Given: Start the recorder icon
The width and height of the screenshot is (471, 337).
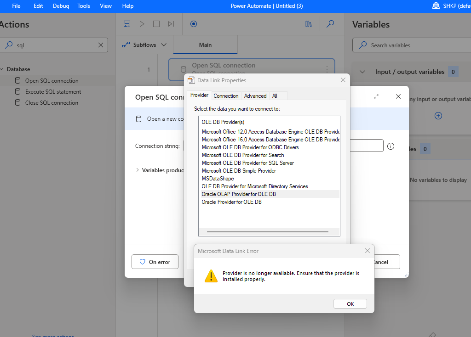Looking at the screenshot, I should 194,24.
